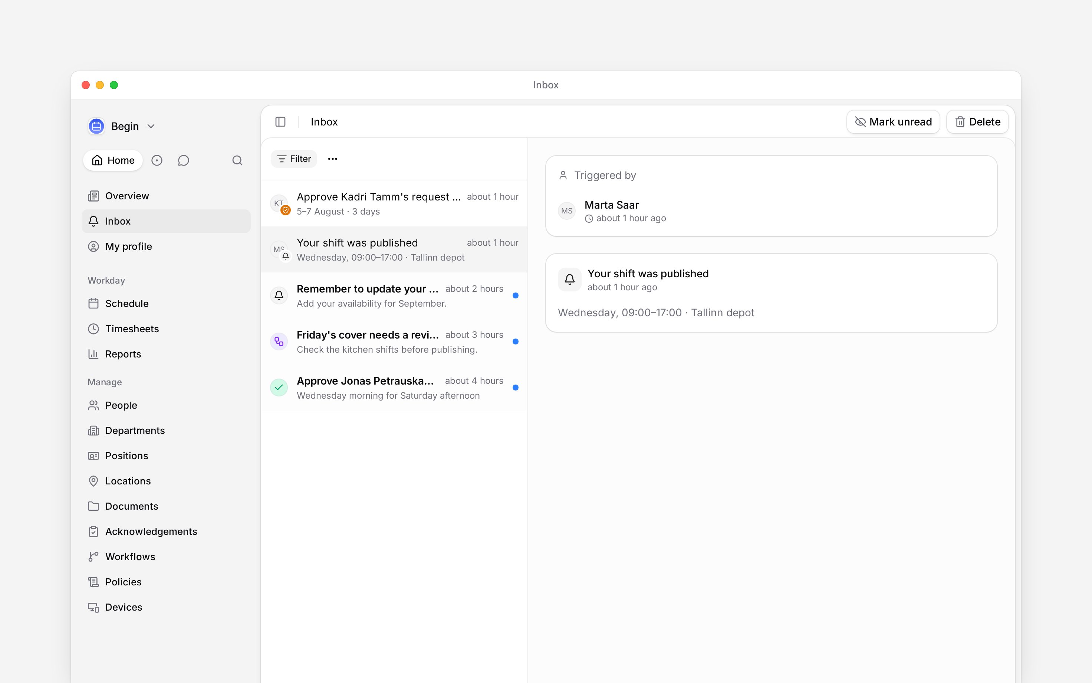This screenshot has height=683, width=1092.
Task: Open Overview in sidebar
Action: pyautogui.click(x=166, y=196)
